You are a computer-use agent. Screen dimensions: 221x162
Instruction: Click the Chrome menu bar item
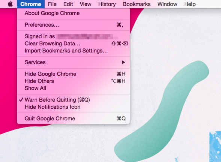31,4
